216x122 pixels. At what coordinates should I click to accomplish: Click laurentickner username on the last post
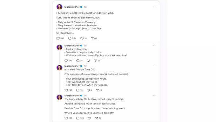point(72,96)
